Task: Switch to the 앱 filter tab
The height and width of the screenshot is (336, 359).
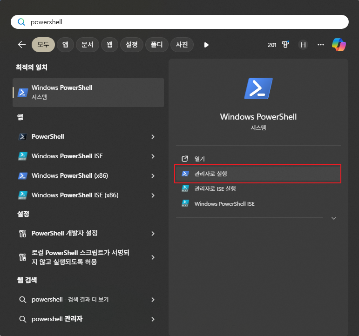Action: point(65,44)
